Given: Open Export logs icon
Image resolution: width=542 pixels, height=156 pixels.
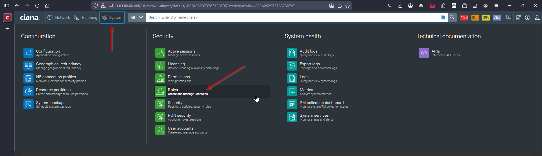Looking at the screenshot, I should click(292, 66).
